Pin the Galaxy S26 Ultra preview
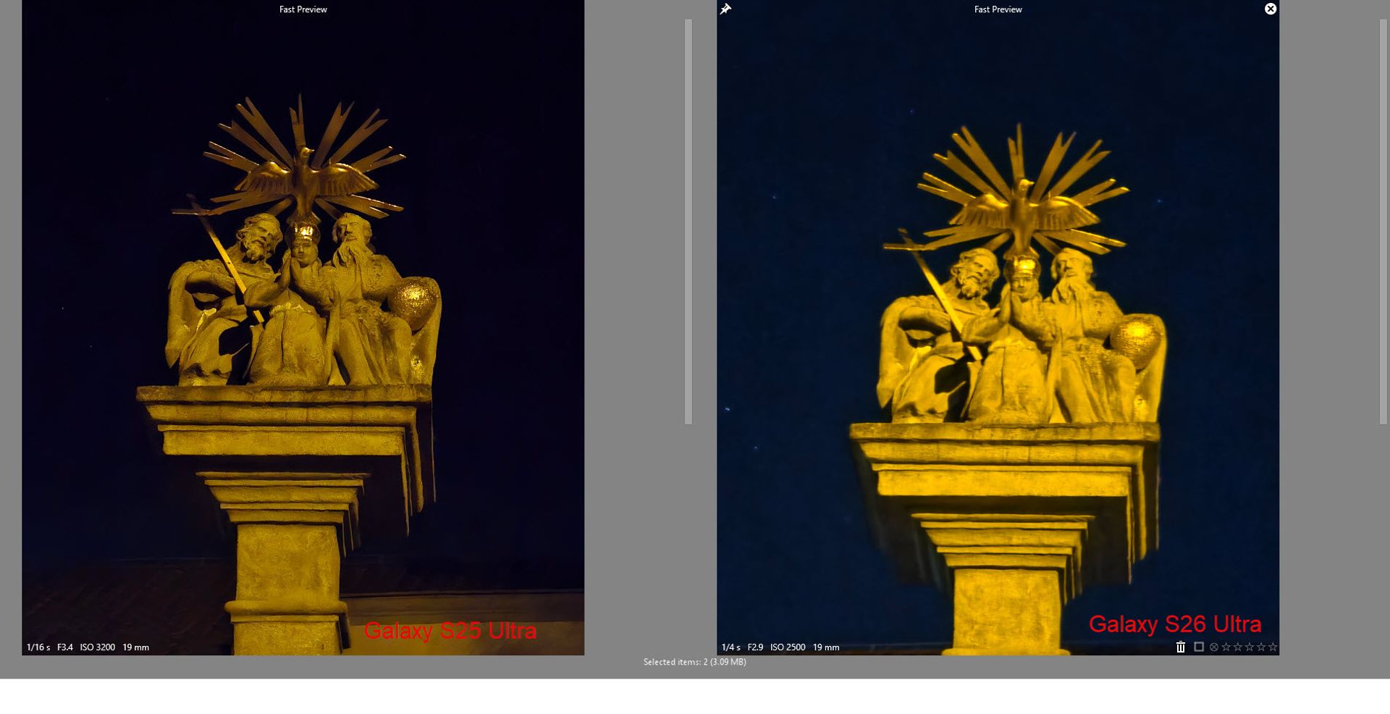Image resolution: width=1390 pixels, height=714 pixels. 725,9
